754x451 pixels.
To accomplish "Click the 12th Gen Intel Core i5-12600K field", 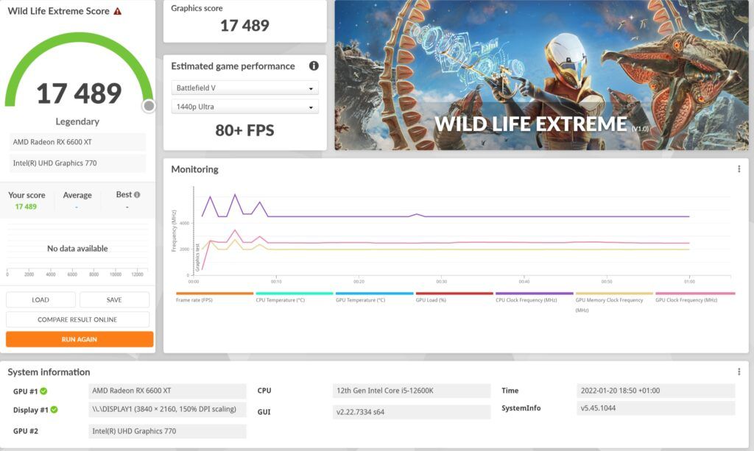I will [411, 391].
